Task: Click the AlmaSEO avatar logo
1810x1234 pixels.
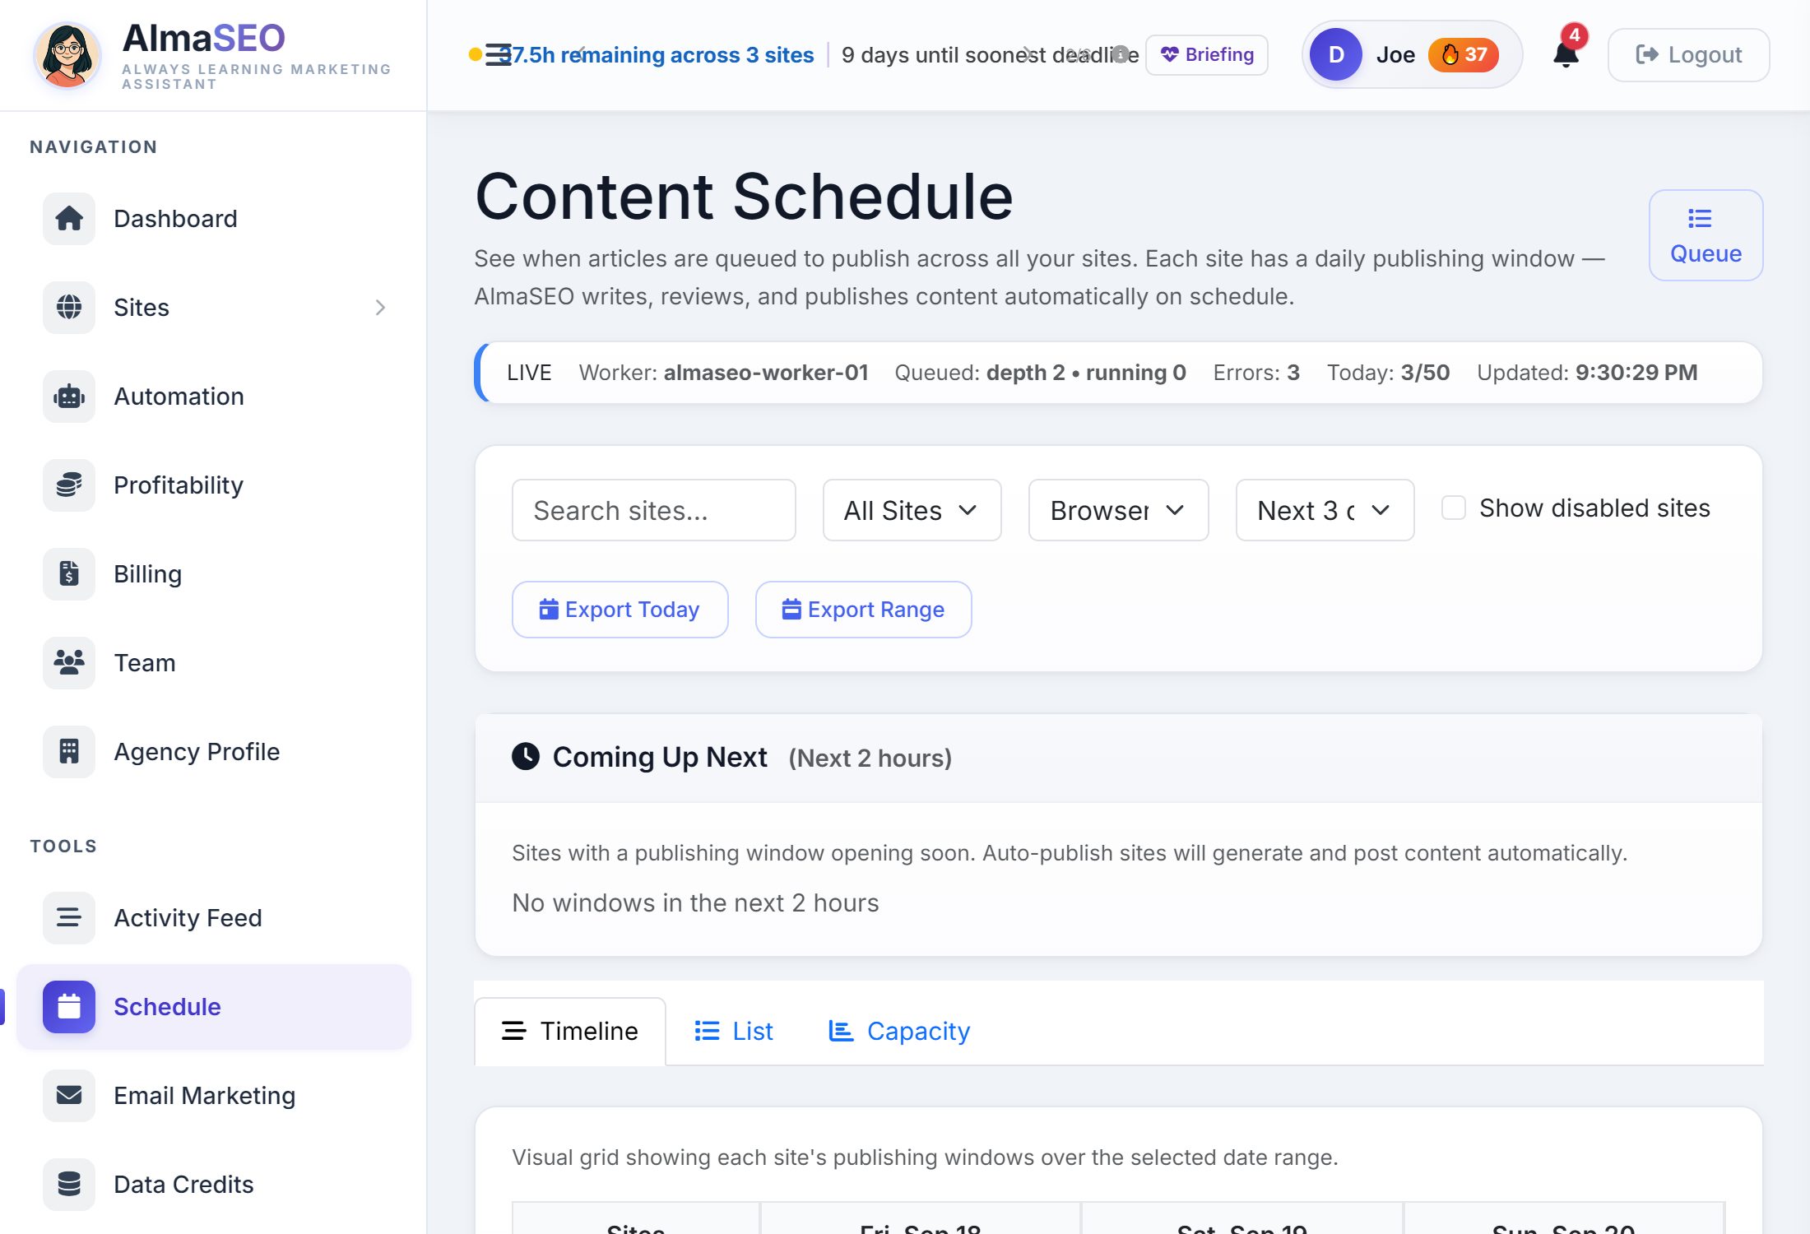Action: point(67,55)
